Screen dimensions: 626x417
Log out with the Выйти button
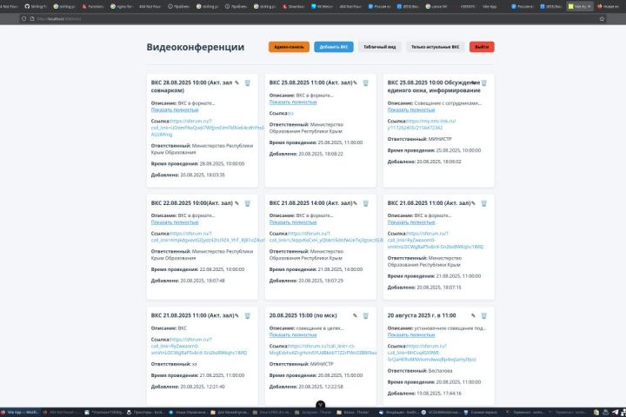pos(482,47)
